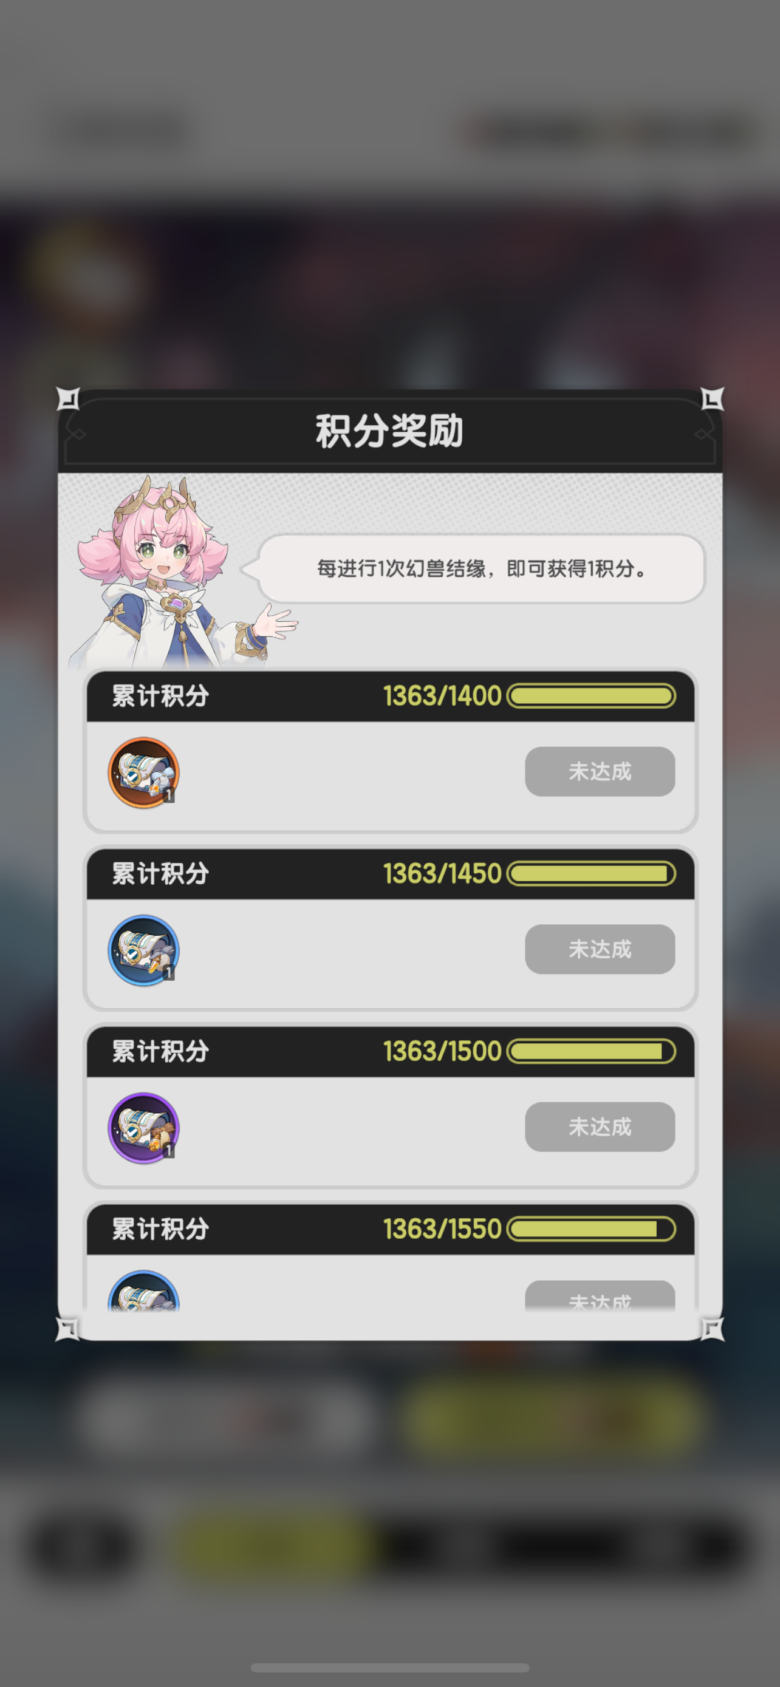
Task: Click the 1363/1400 progress bar
Action: (x=592, y=695)
